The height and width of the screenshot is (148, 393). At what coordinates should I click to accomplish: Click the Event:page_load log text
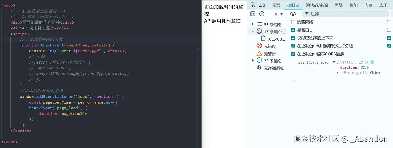point(313,62)
